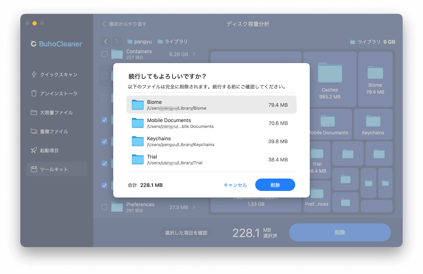423x274 pixels.
Task: Select the Mobile Documents row in dialog
Action: coord(212,123)
